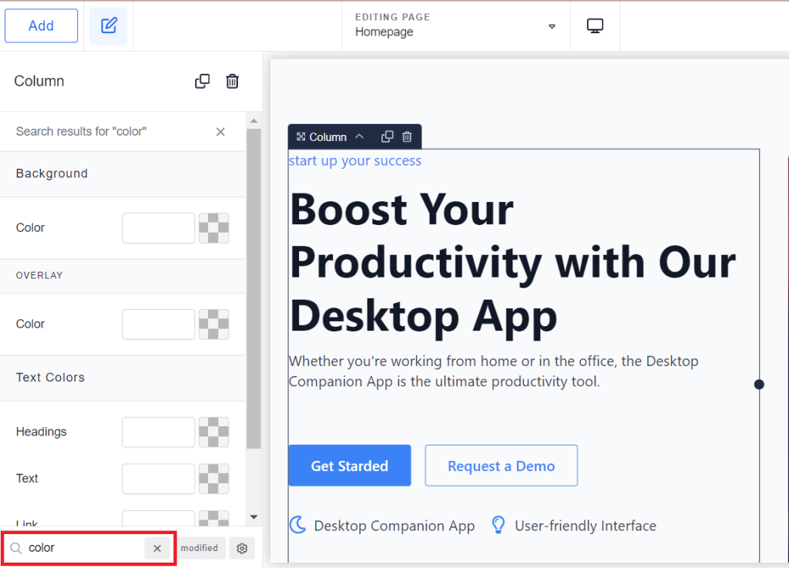Click the Get Starded button
The width and height of the screenshot is (789, 568).
[350, 465]
